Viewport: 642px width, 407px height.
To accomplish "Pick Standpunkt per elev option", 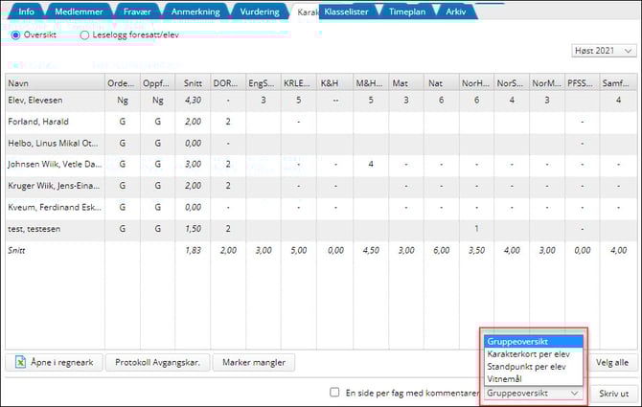I will (528, 366).
